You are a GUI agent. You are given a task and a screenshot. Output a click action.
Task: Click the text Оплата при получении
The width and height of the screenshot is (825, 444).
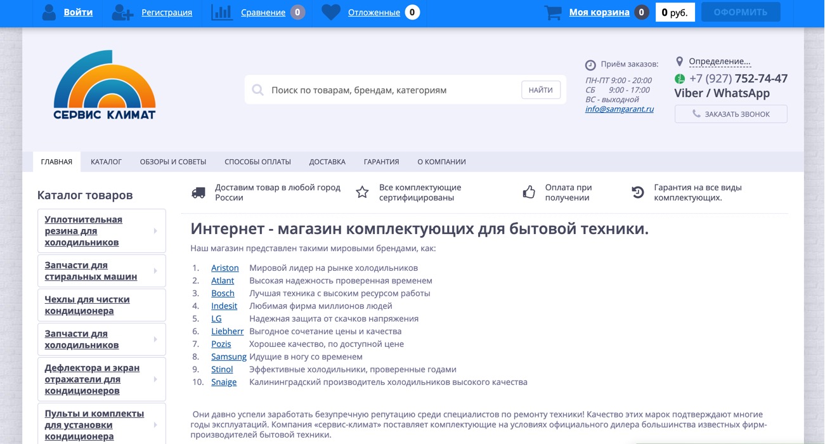(x=568, y=192)
